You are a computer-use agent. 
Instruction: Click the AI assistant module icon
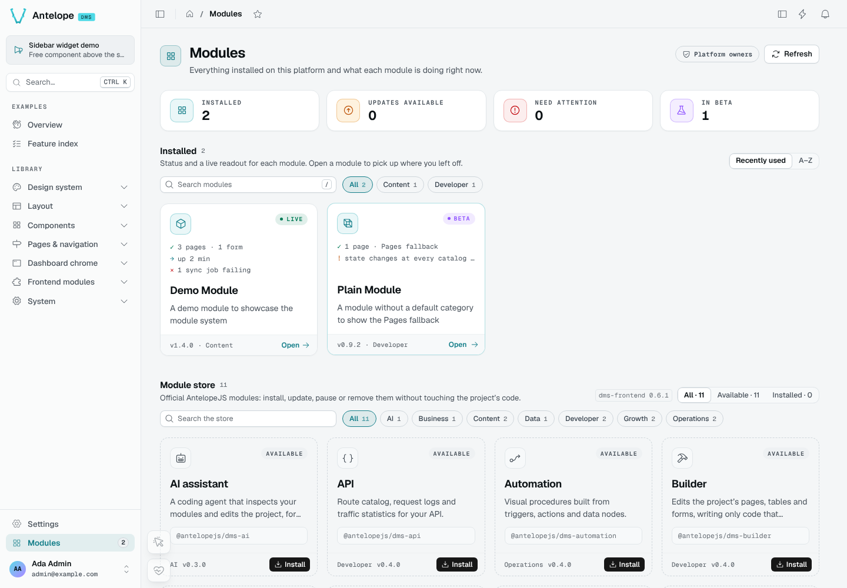181,458
